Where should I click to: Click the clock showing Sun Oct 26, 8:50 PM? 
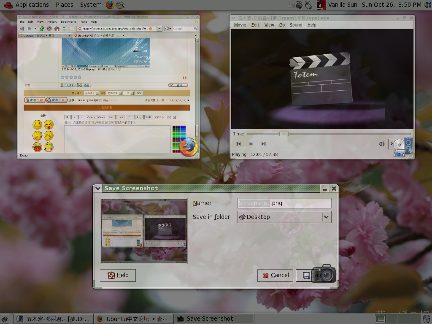point(391,5)
